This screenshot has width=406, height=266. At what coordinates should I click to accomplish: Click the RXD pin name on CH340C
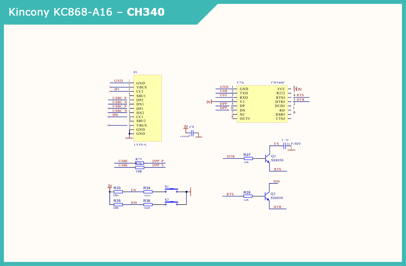tap(244, 98)
